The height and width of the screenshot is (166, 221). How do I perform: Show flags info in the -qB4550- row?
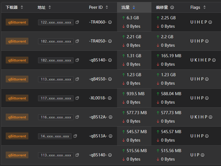point(207,79)
